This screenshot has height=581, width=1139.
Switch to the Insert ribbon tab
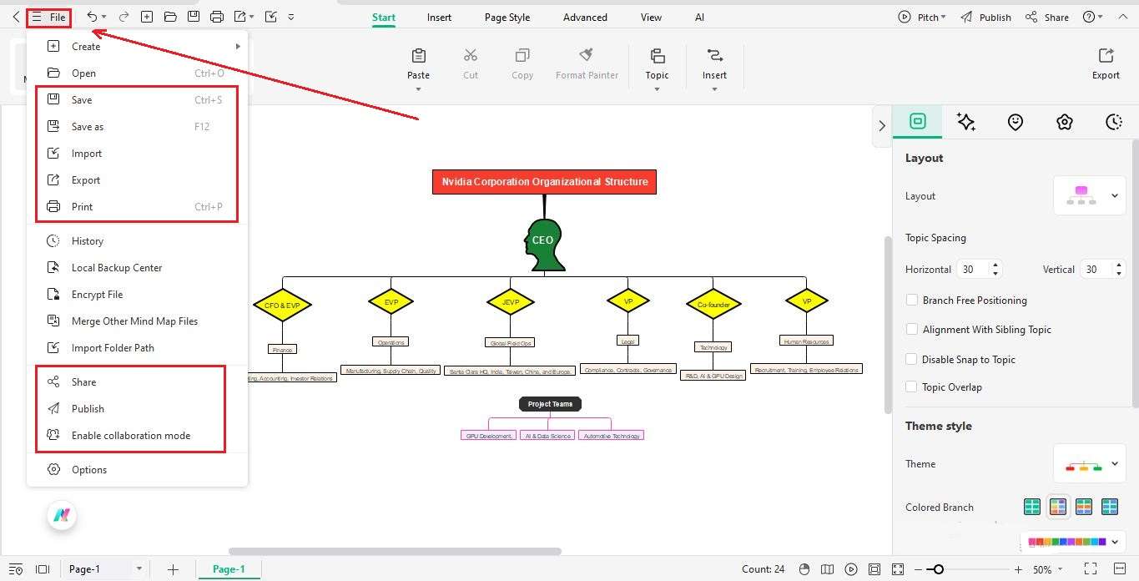439,17
